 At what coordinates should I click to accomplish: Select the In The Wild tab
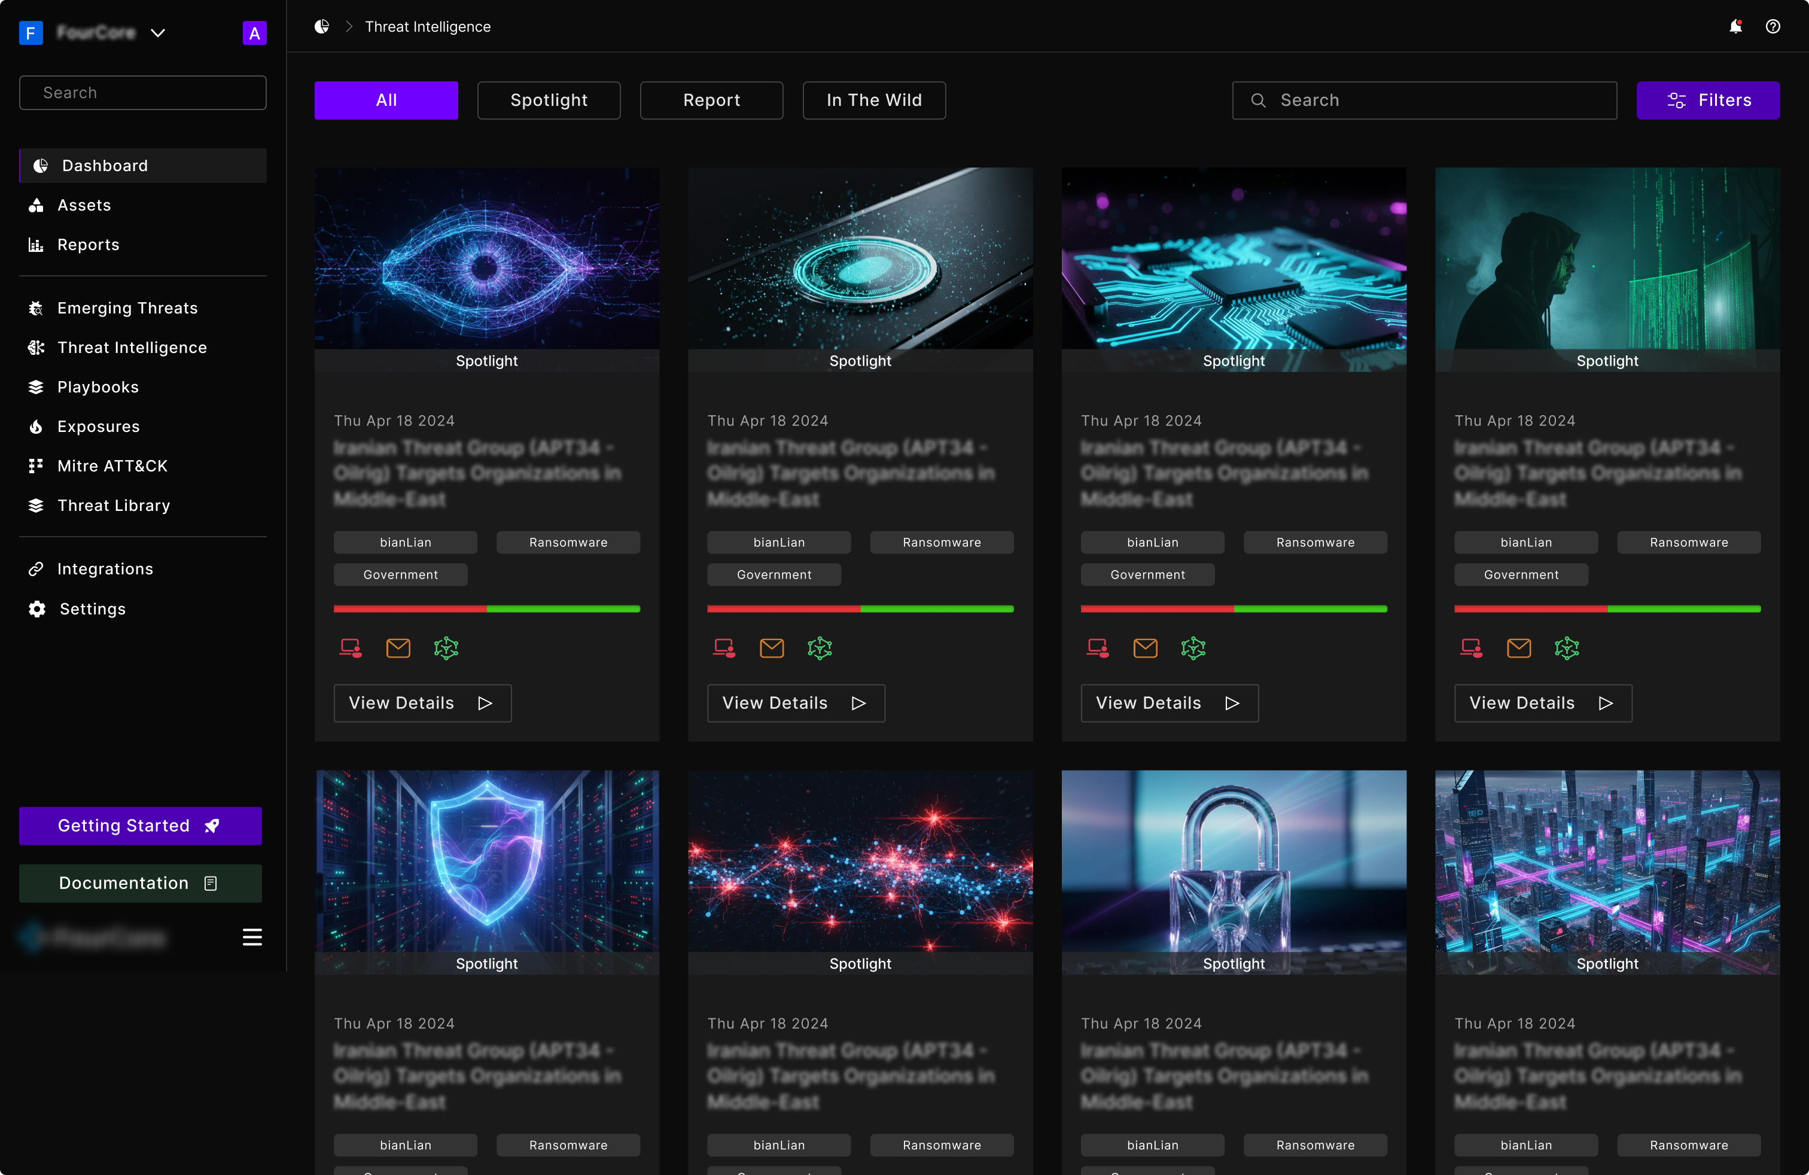tap(874, 101)
